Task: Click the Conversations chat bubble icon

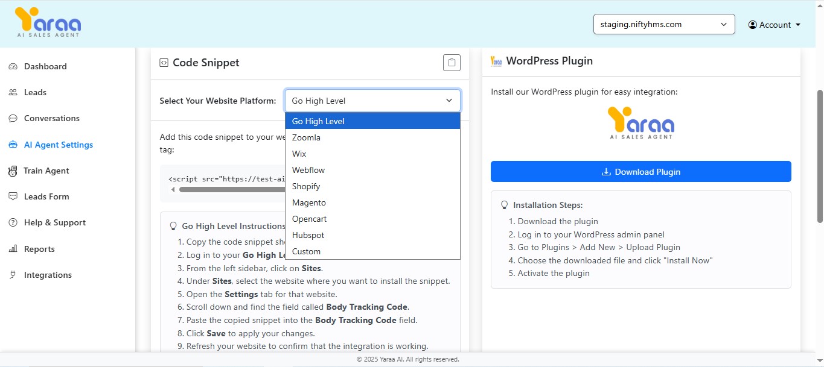Action: pos(13,118)
